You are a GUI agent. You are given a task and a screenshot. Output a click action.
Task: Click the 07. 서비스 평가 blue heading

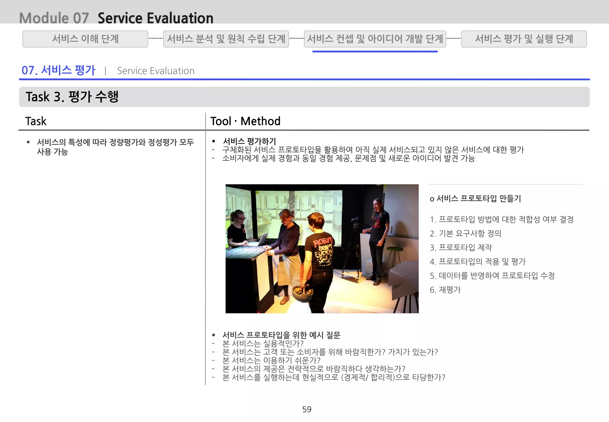click(58, 71)
